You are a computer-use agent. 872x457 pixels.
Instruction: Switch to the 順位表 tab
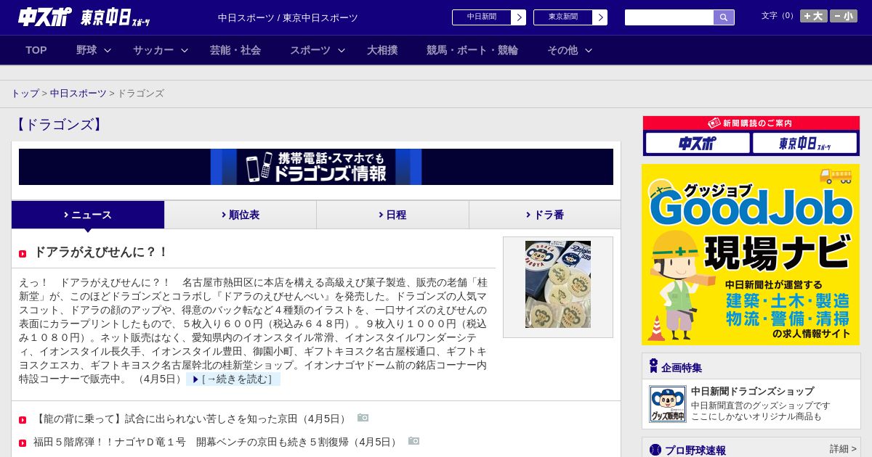[x=241, y=215]
